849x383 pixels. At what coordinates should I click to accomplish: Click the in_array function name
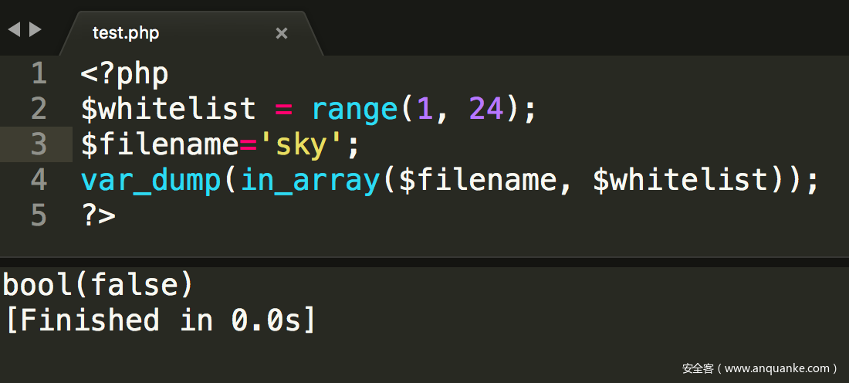[x=309, y=180]
